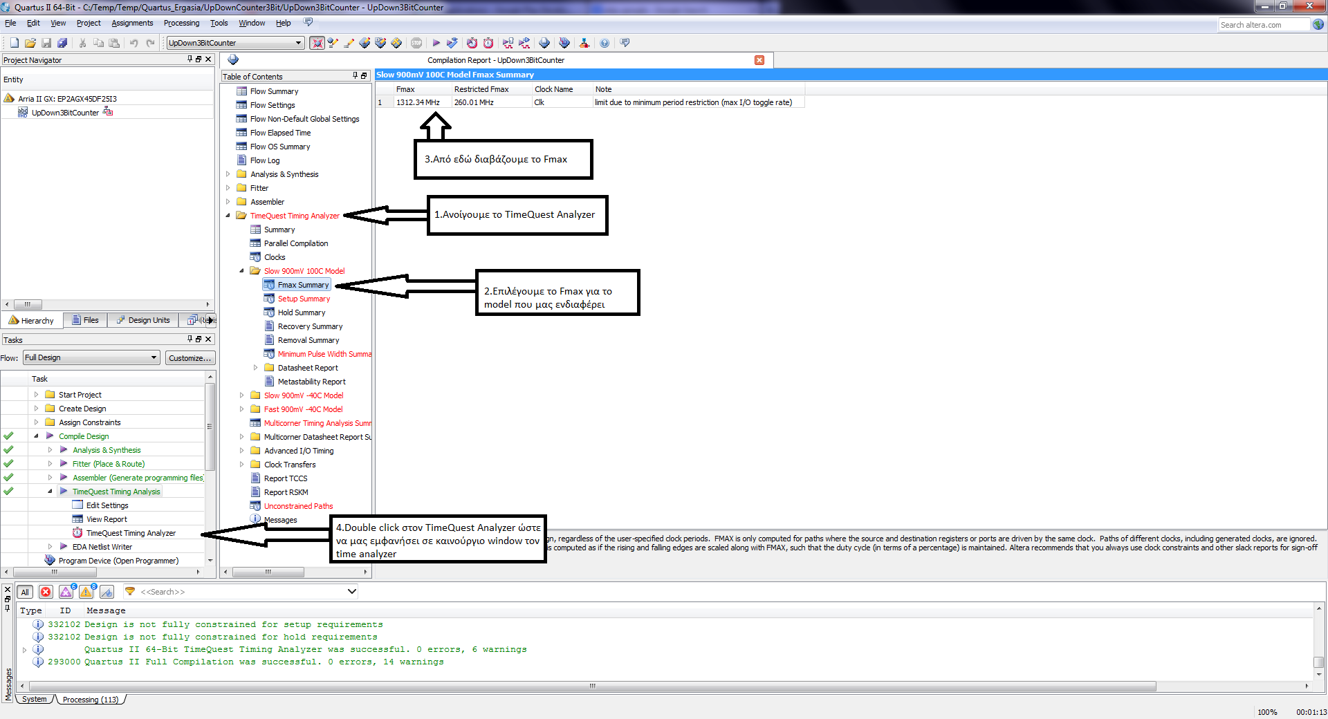This screenshot has height=719, width=1328.
Task: Open the Processing menu
Action: tap(181, 23)
